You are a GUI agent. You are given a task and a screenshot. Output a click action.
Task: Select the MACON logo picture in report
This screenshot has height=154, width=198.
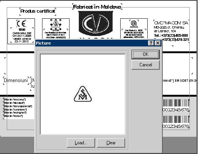(95, 24)
